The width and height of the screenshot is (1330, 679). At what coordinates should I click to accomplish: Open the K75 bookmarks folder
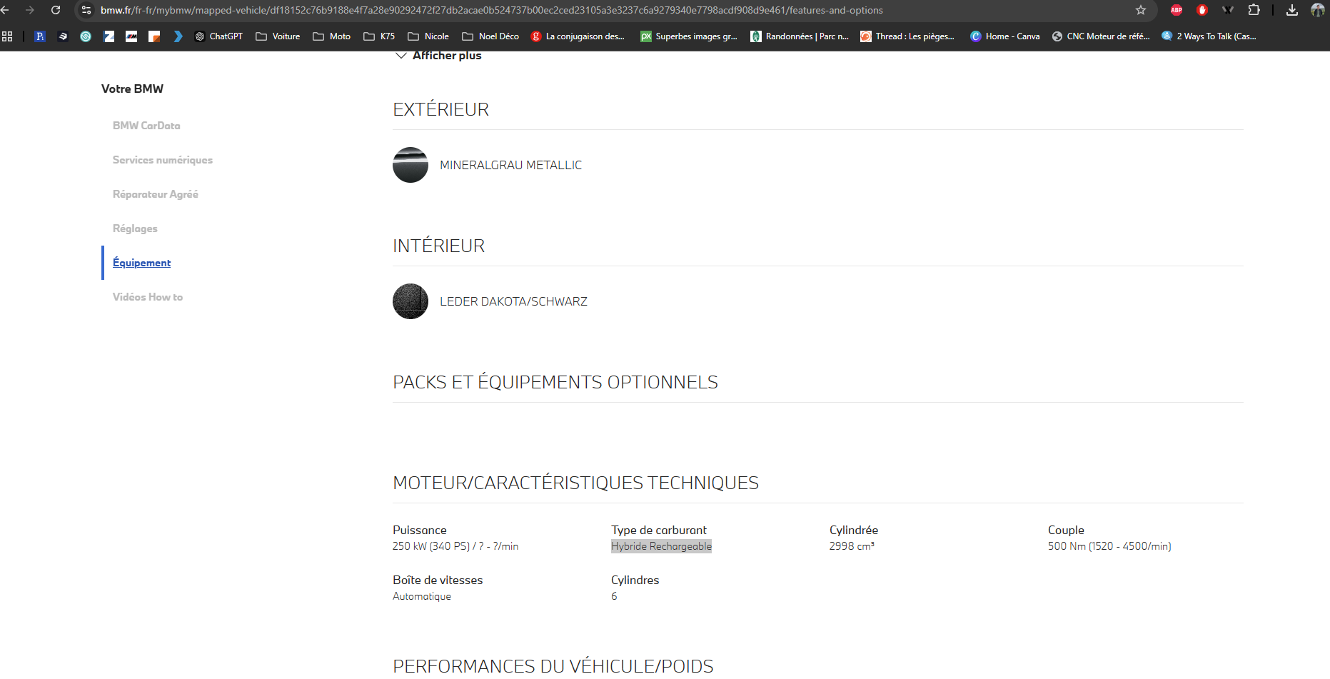pos(379,36)
